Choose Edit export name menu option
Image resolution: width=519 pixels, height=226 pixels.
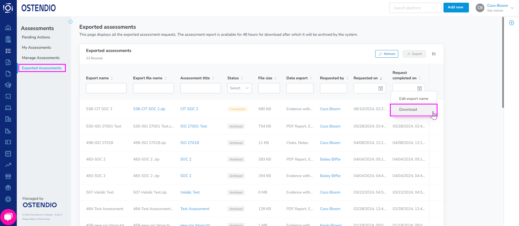[413, 99]
